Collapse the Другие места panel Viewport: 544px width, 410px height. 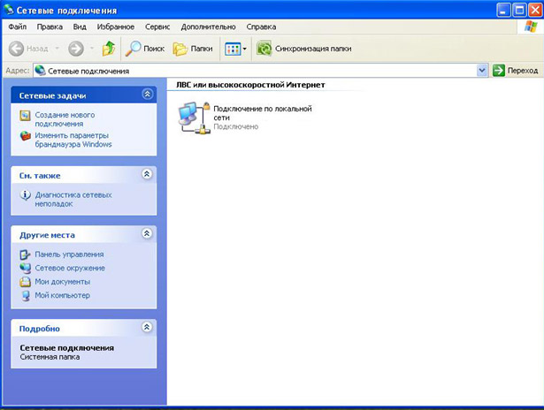(147, 234)
